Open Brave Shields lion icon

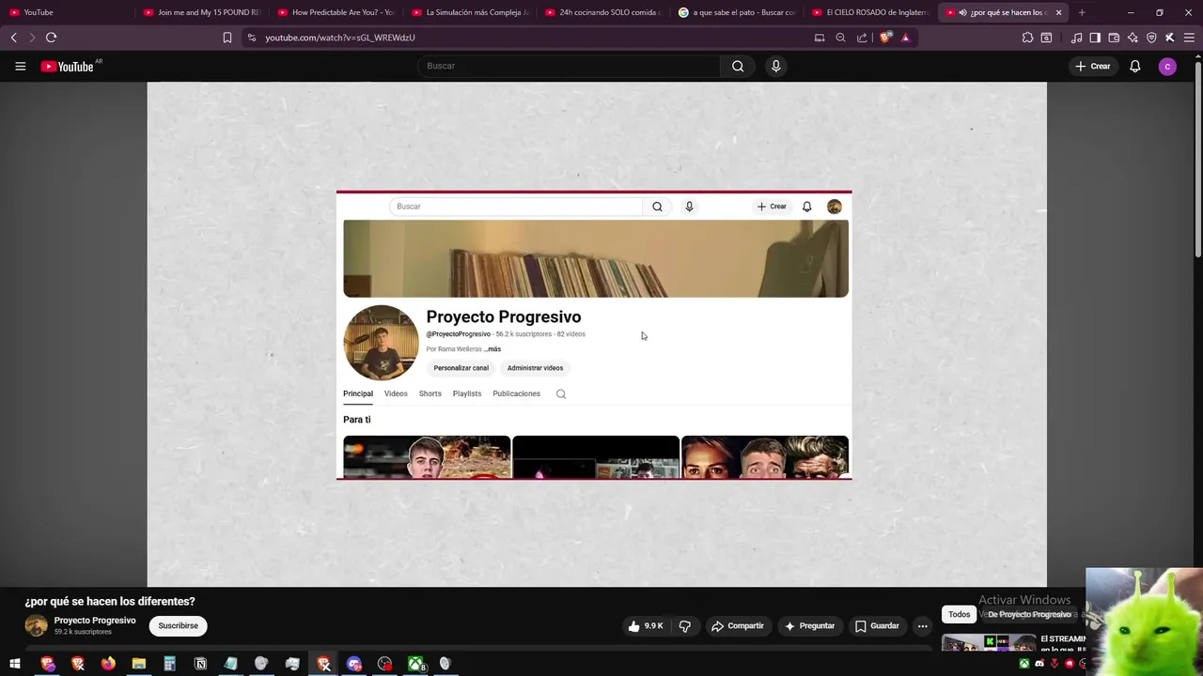tap(885, 38)
